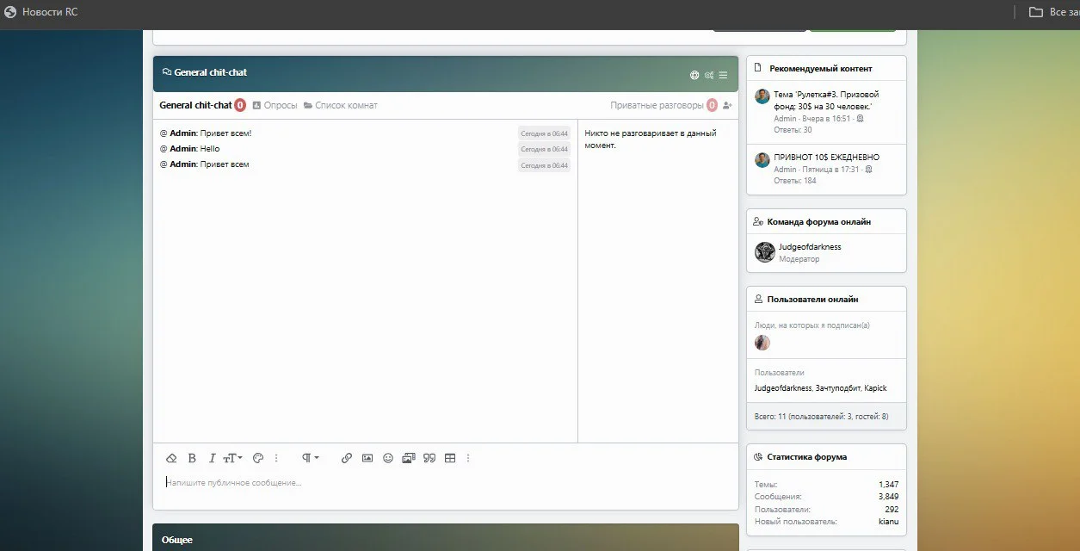
Task: Insert a quote block in editor
Action: 429,458
